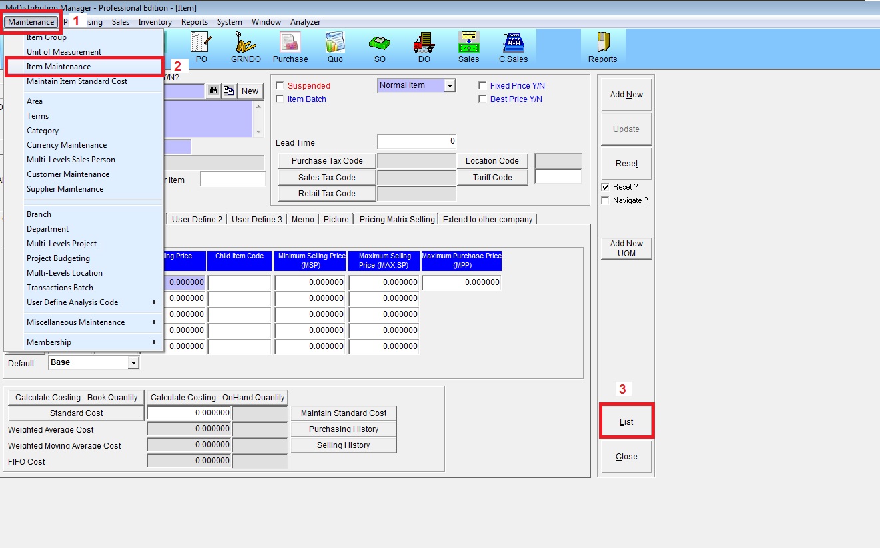Switch to the Pricing Matrix Setting tab
Viewport: 880px width, 548px height.
tap(397, 220)
